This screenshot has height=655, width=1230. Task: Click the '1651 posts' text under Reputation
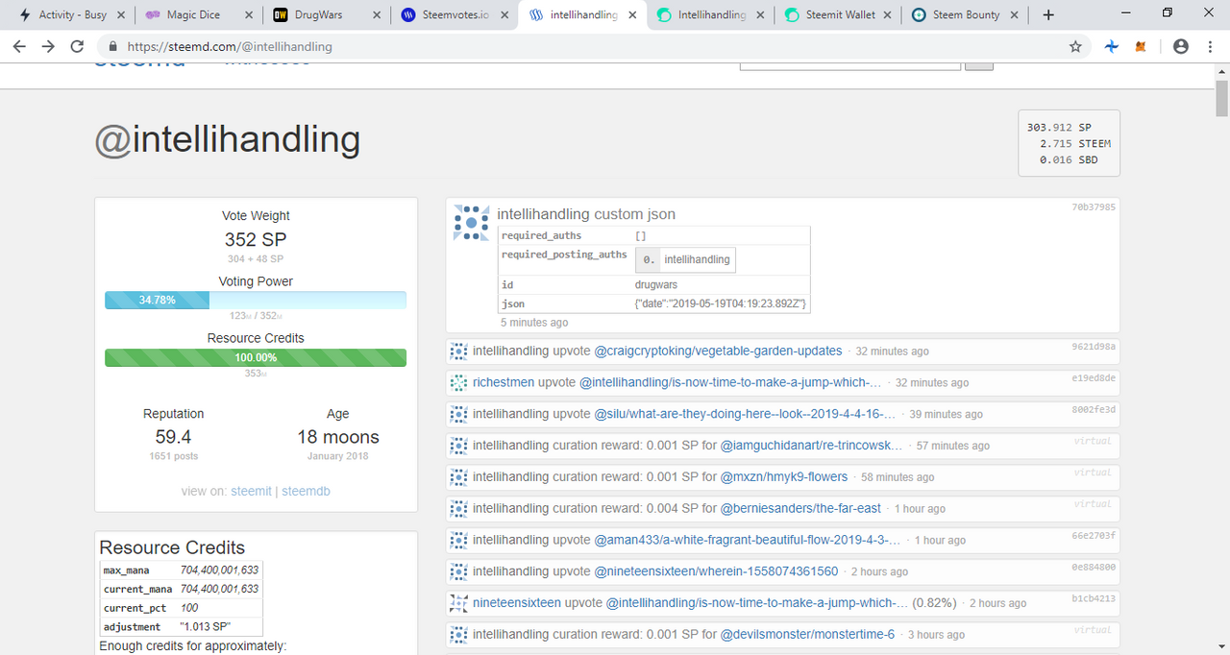[174, 456]
